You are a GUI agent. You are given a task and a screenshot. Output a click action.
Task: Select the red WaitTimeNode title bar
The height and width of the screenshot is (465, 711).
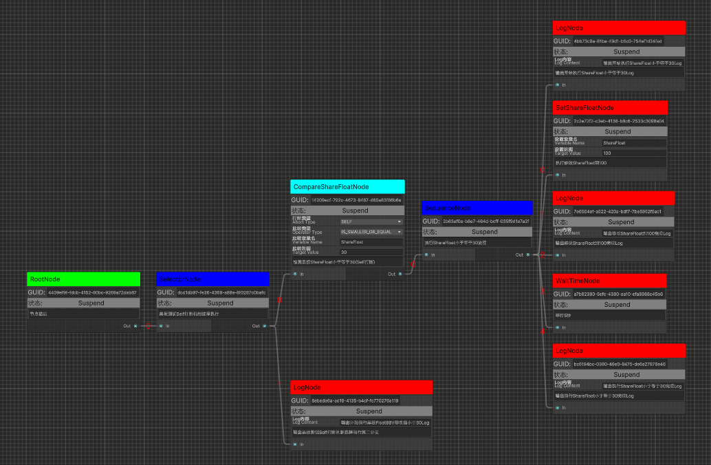pyautogui.click(x=609, y=281)
